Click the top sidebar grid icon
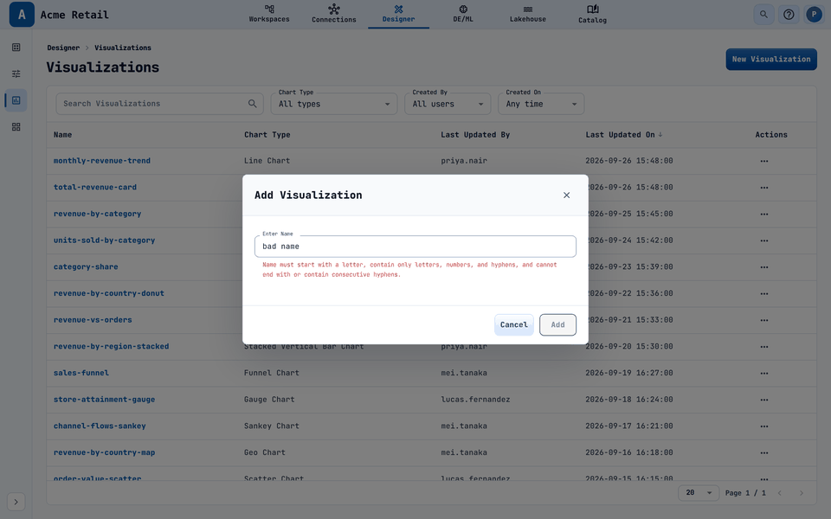Image resolution: width=831 pixels, height=519 pixels. click(x=16, y=47)
